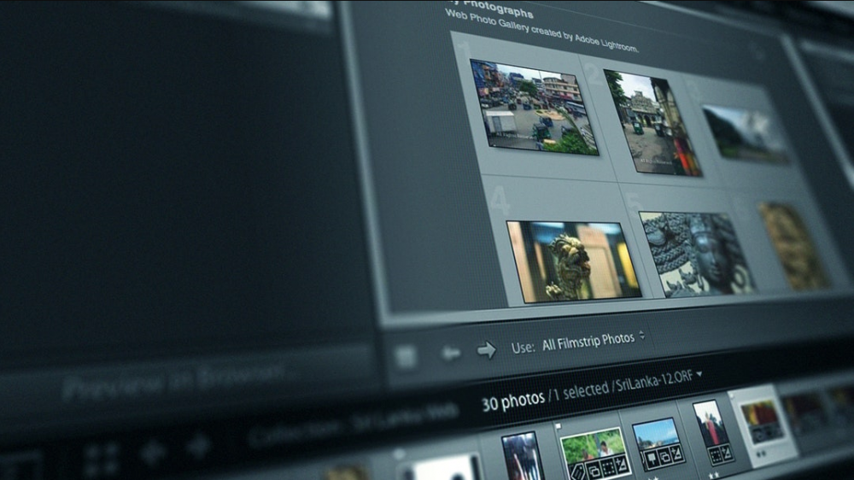
Task: Toggle flag marker on green garden thumbnail cell
Action: point(558,426)
